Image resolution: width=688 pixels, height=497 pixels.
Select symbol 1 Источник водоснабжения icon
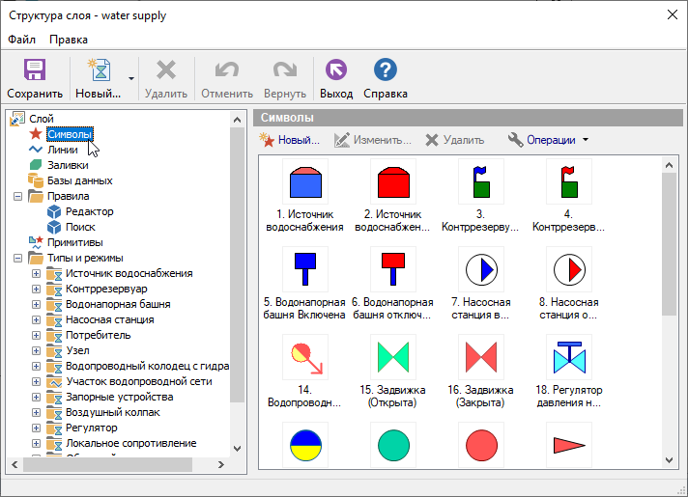[304, 181]
